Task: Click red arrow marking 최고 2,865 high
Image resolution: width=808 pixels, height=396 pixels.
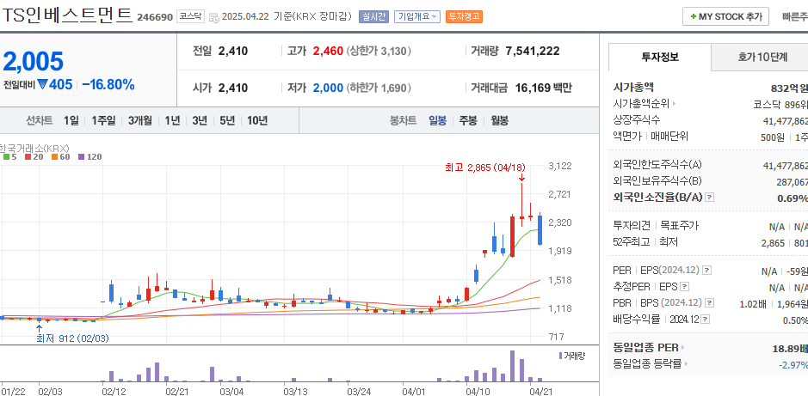Action: (521, 178)
